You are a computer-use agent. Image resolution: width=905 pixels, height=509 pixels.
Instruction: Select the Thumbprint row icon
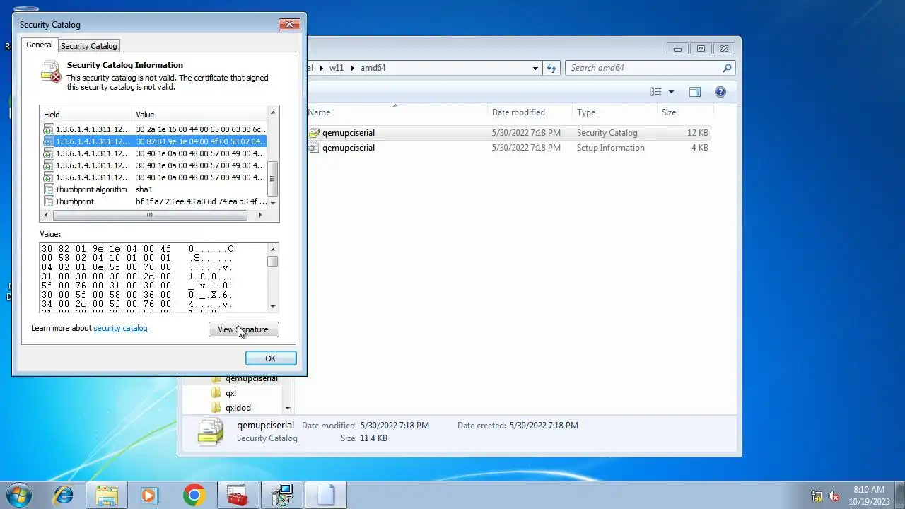coord(48,201)
